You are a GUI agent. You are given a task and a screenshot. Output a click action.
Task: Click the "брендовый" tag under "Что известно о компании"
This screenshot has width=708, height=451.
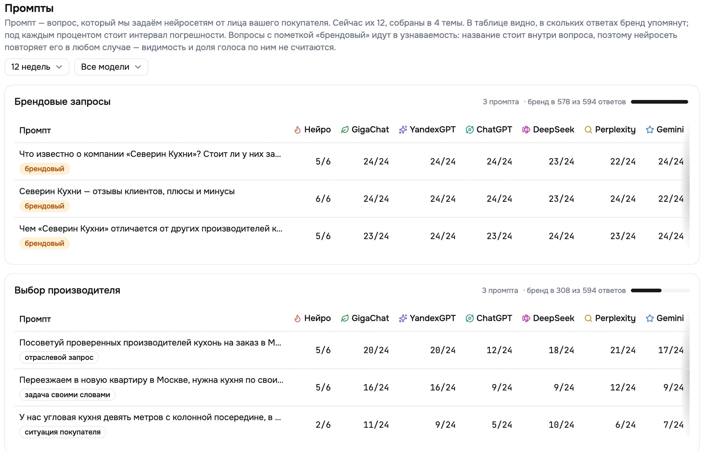pyautogui.click(x=45, y=169)
